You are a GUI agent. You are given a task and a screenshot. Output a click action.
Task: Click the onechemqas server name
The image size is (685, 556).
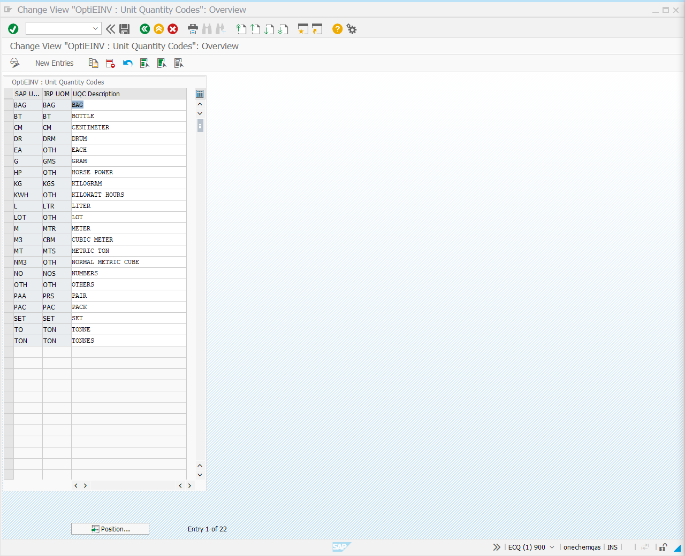coord(582,547)
